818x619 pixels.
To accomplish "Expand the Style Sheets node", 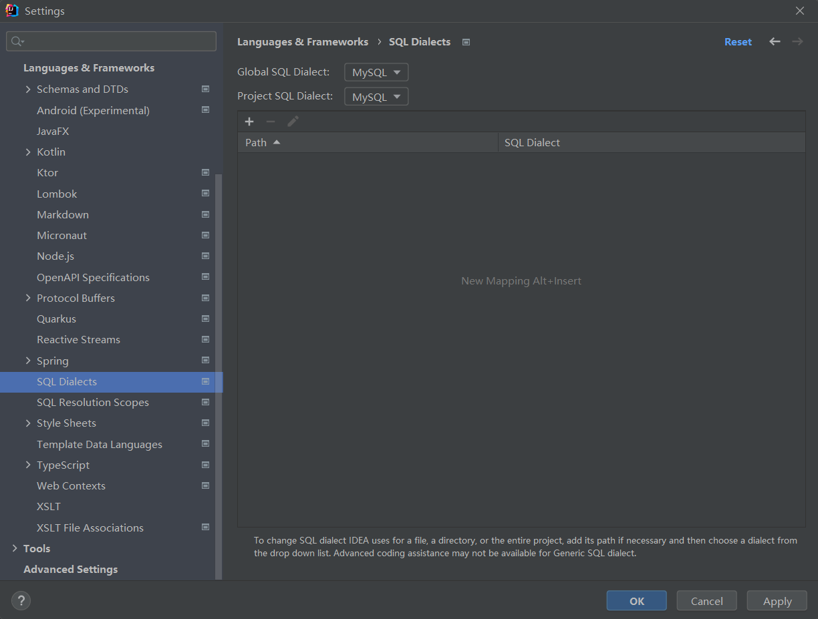I will (28, 423).
